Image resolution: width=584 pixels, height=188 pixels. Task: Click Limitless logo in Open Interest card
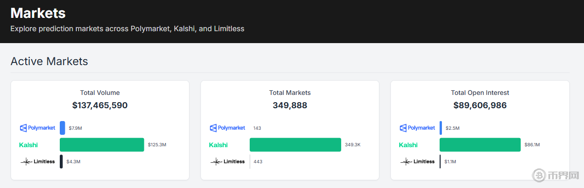(418, 161)
